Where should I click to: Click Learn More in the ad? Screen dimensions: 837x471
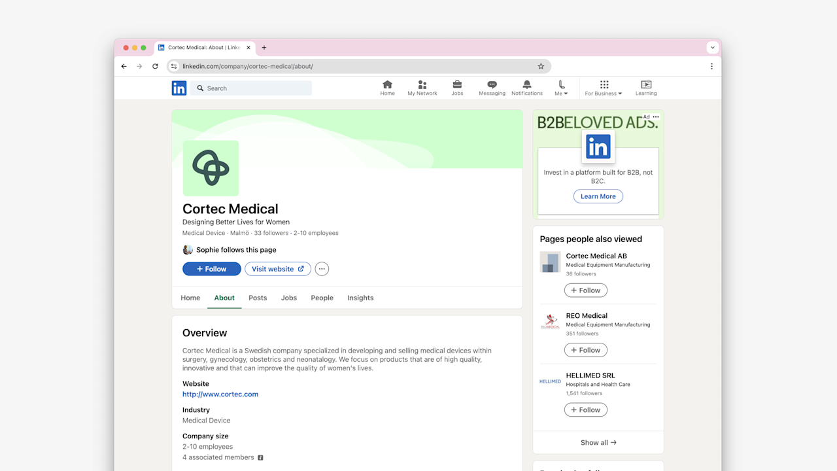[598, 196]
